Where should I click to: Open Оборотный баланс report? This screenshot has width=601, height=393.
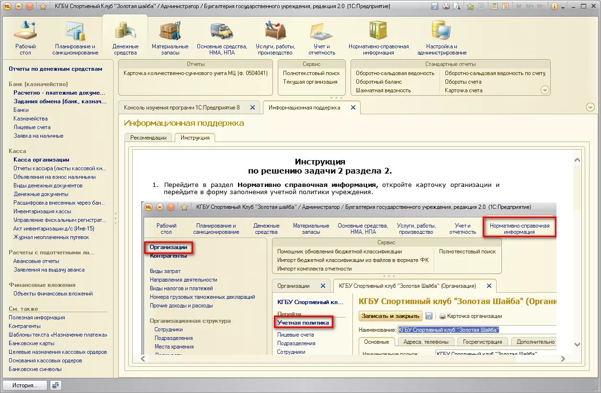point(379,82)
